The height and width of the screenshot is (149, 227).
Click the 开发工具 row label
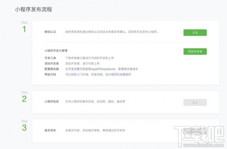pyautogui.click(x=50, y=58)
